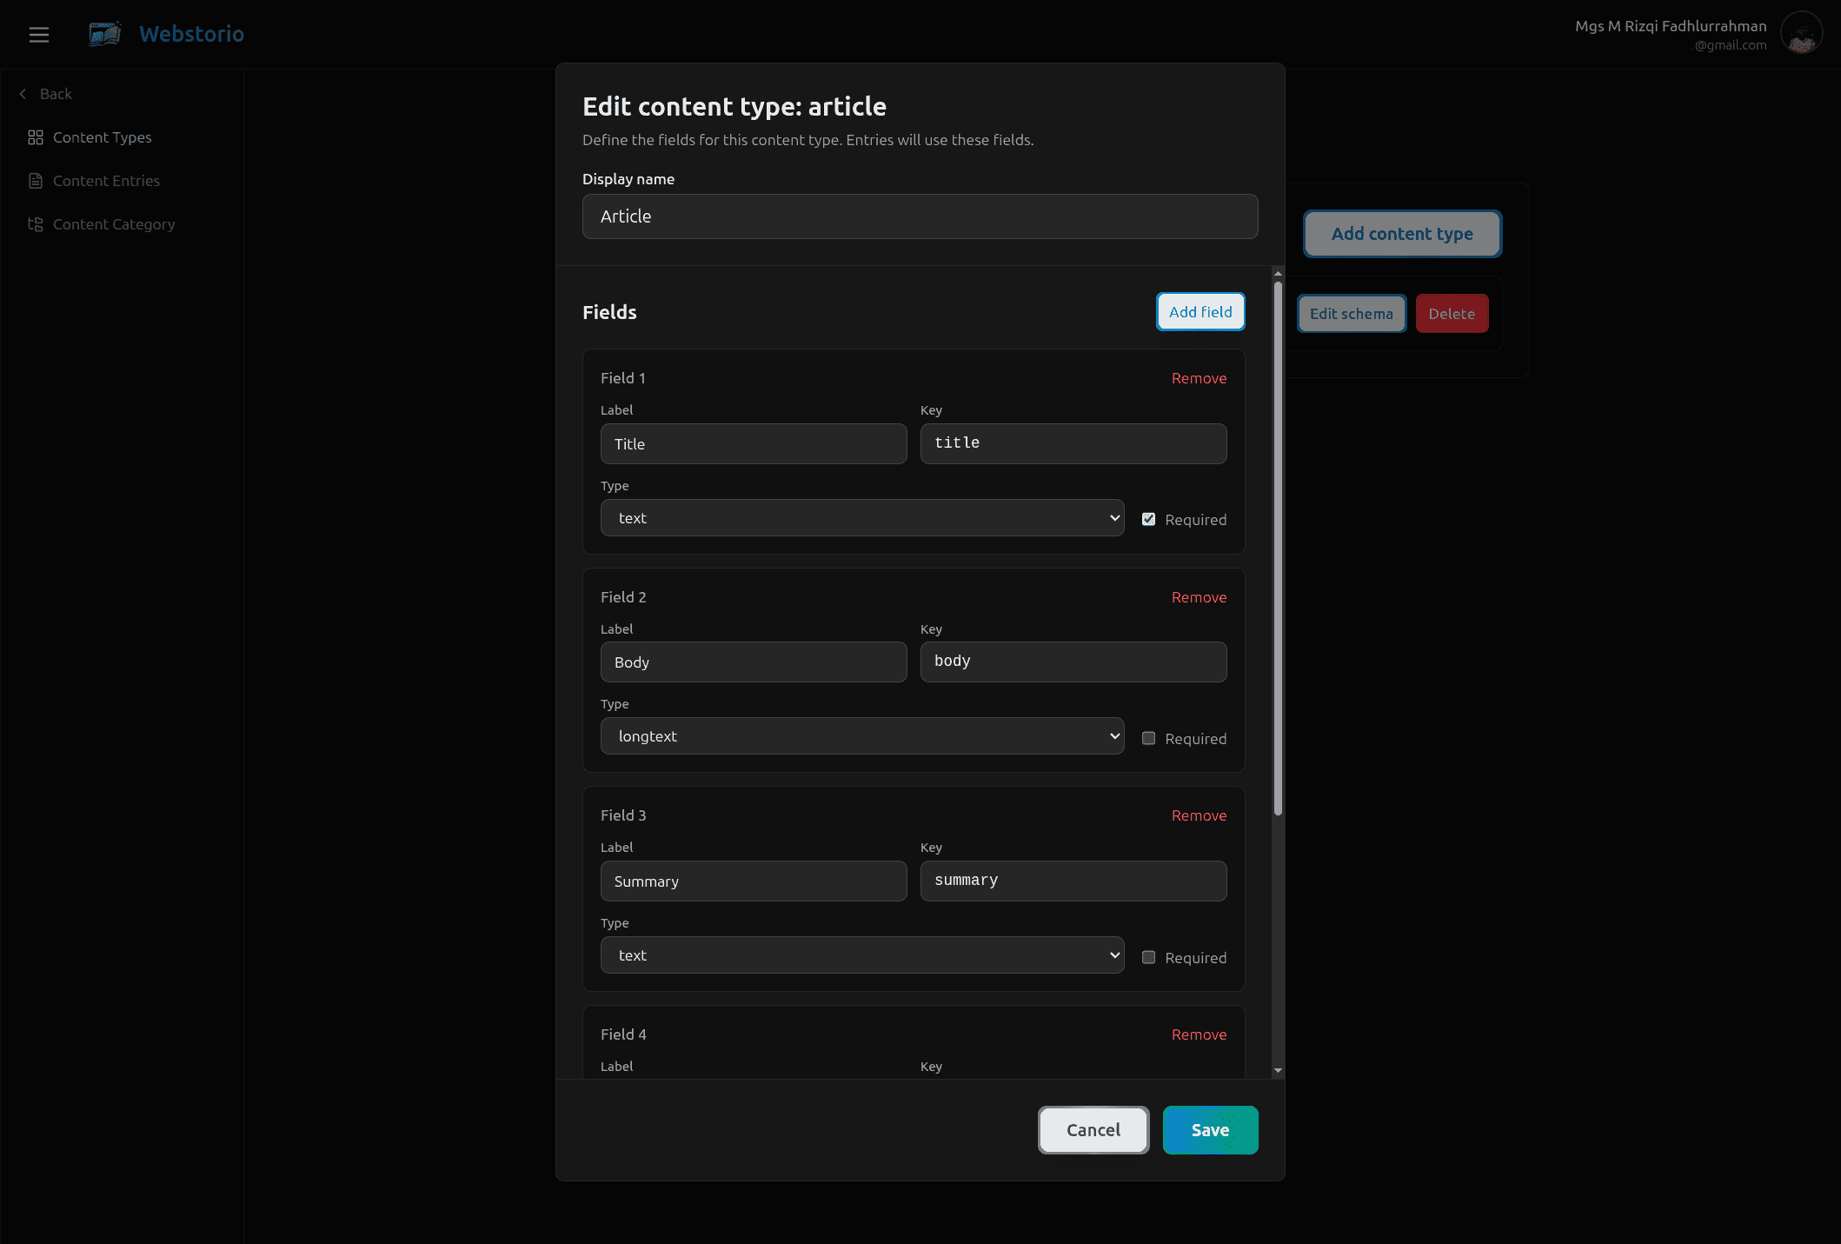Click the Fields section heading

pyautogui.click(x=609, y=312)
